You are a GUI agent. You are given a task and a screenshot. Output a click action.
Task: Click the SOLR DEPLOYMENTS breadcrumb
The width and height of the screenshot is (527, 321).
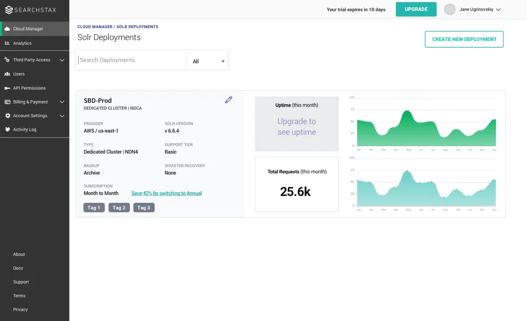[137, 27]
